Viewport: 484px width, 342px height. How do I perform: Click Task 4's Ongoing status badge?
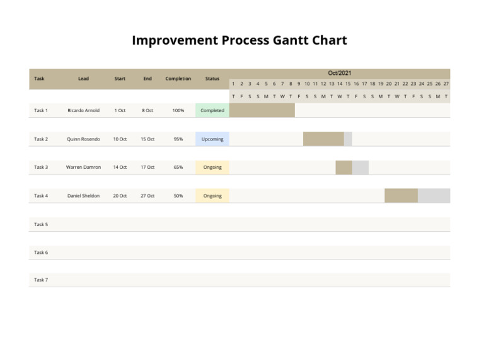(212, 196)
